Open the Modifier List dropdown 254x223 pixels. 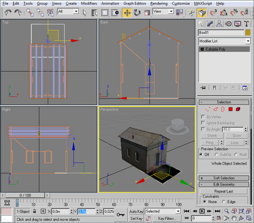click(224, 41)
